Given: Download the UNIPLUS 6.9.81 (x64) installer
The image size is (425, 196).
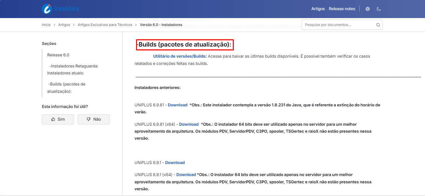Looking at the screenshot, I should click(189, 124).
